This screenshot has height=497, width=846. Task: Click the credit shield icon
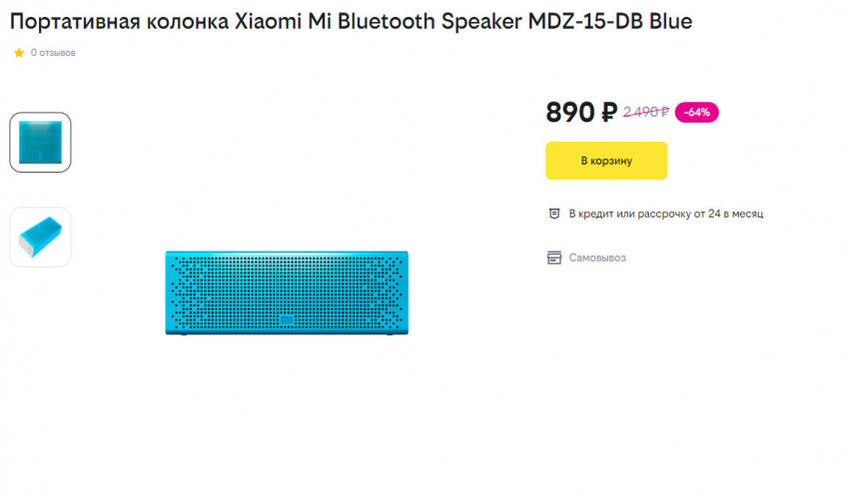(553, 214)
